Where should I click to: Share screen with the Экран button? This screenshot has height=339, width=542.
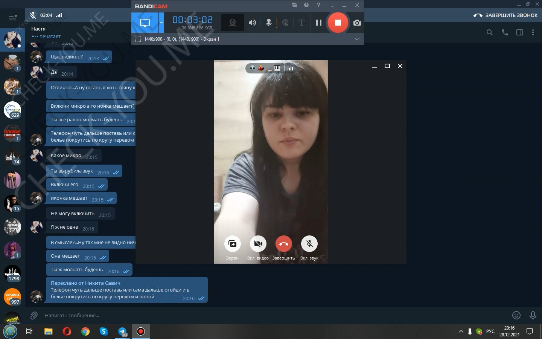click(x=233, y=244)
